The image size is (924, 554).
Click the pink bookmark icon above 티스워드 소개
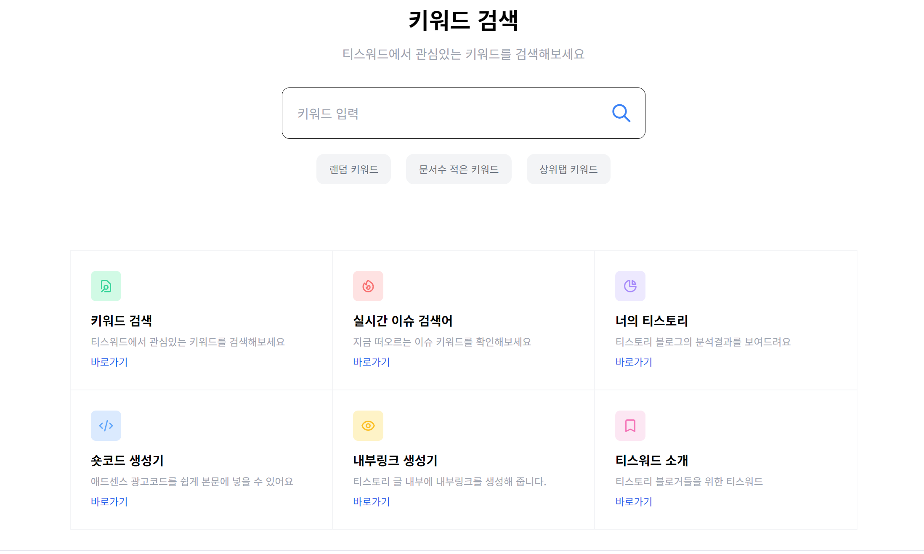point(630,426)
